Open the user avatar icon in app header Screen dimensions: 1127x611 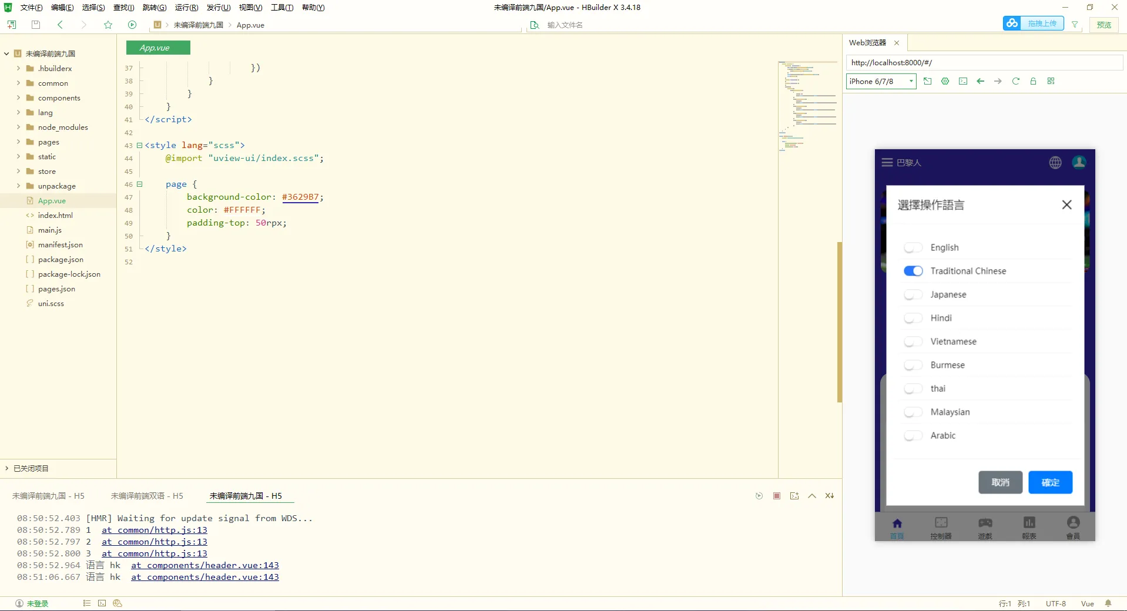1079,163
